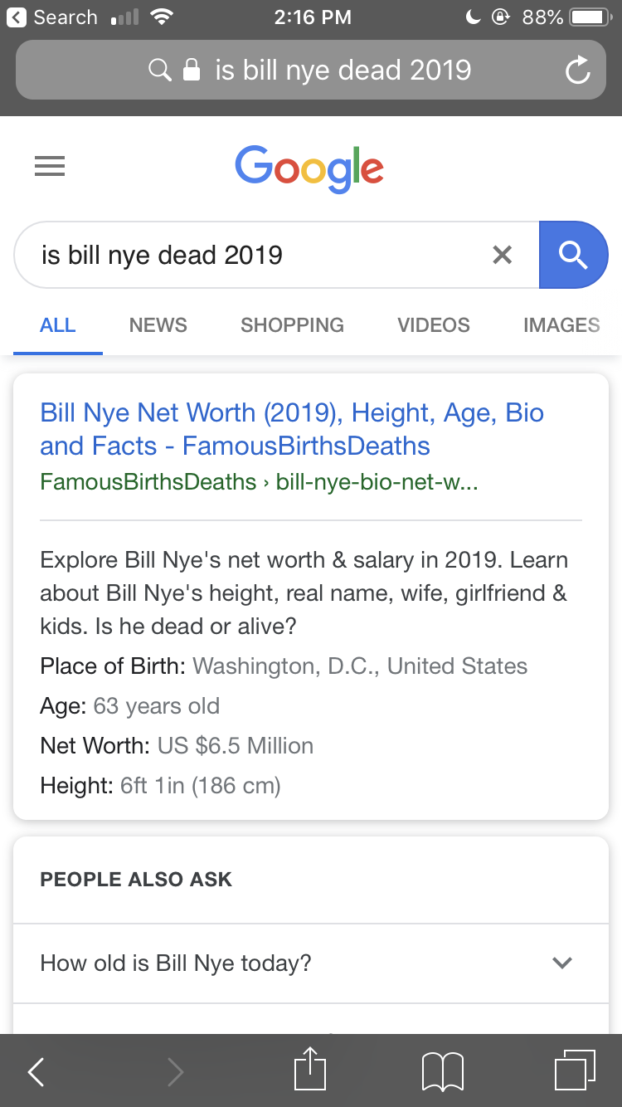Open the Images results tab
622x1107 pixels.
tap(561, 325)
